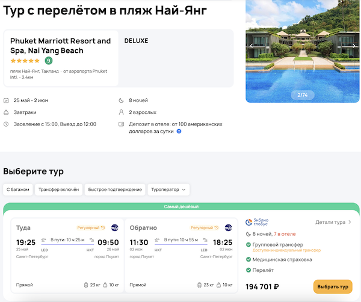Toggle the 'Быстрое подтверждение' filter chip

click(115, 190)
